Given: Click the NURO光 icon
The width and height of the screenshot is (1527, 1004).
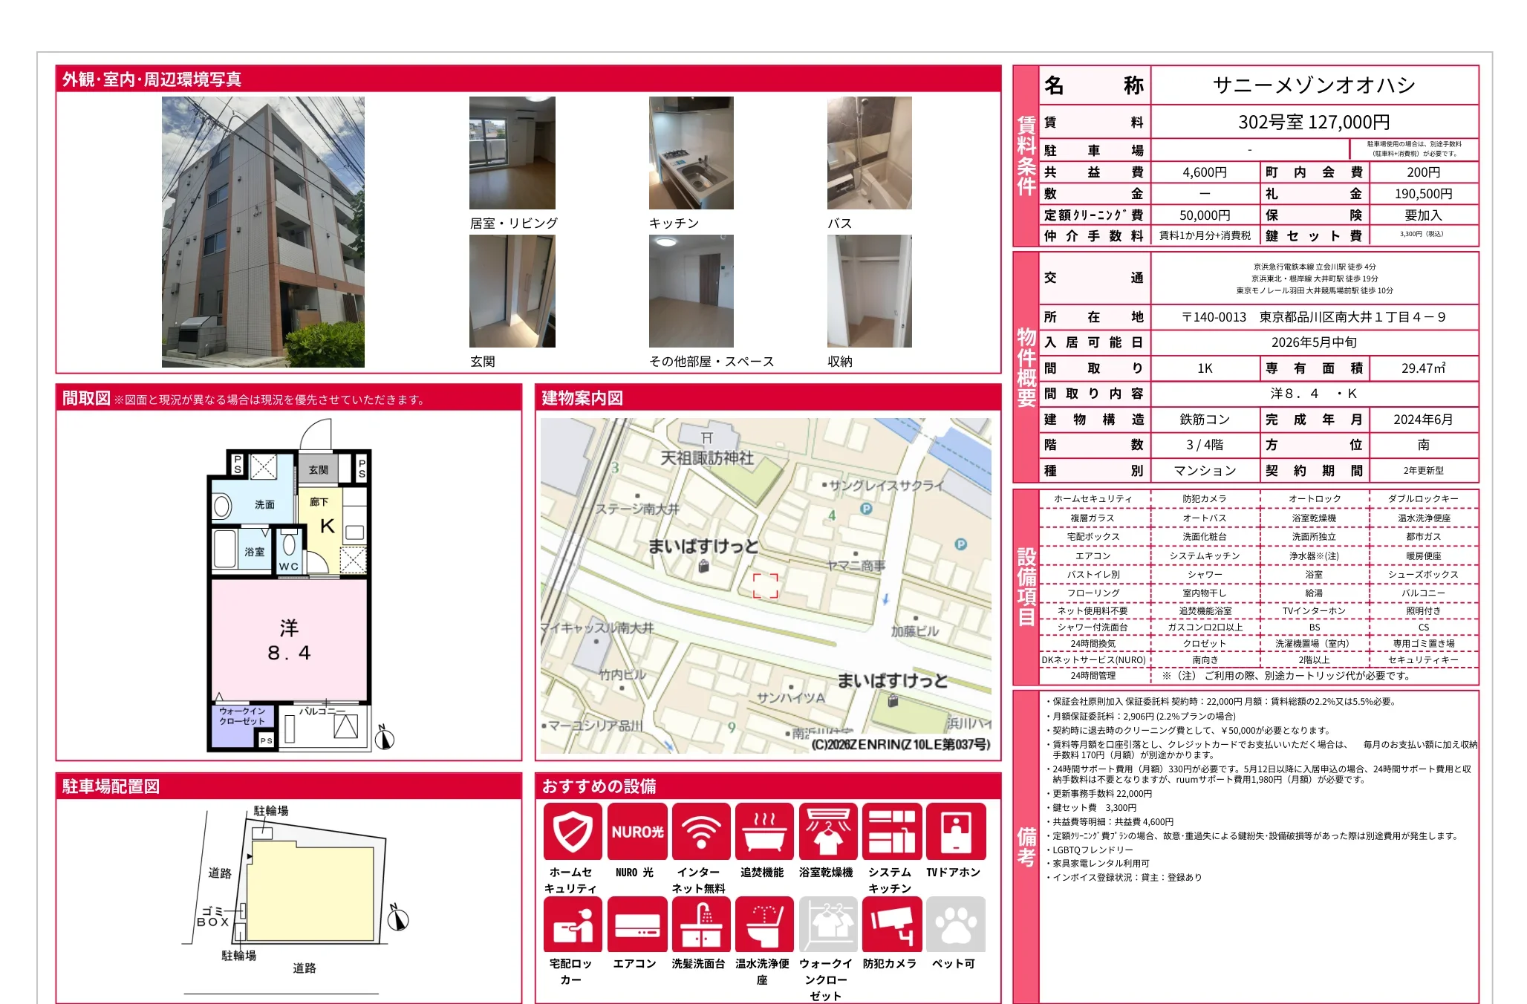Looking at the screenshot, I should (x=636, y=832).
